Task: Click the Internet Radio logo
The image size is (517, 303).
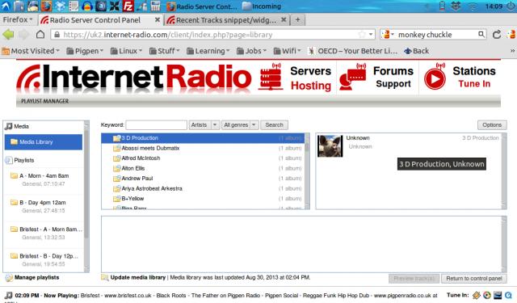Action: (134, 78)
